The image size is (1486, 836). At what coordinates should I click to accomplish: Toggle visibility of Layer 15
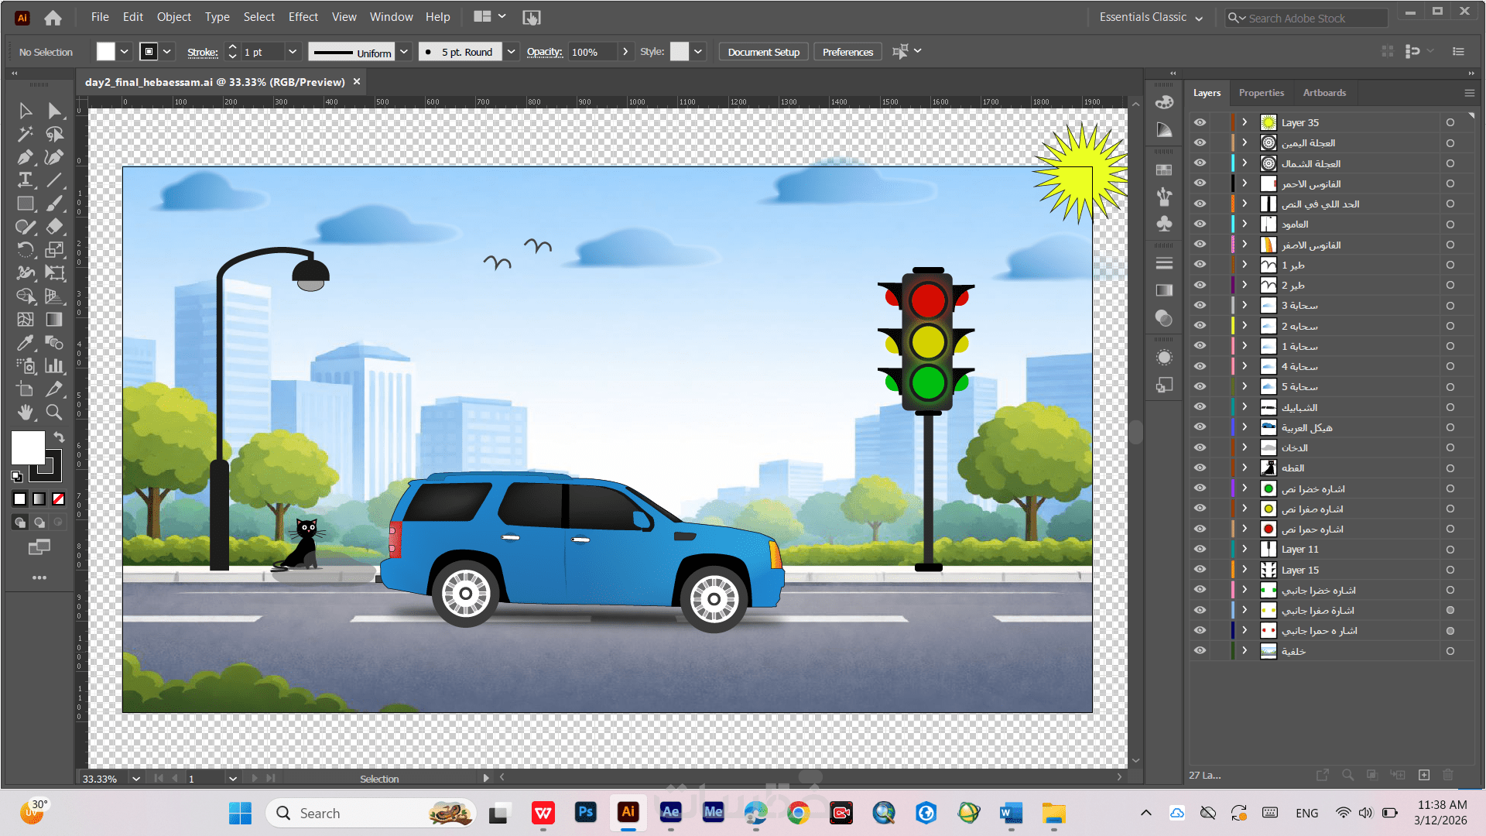1200,570
